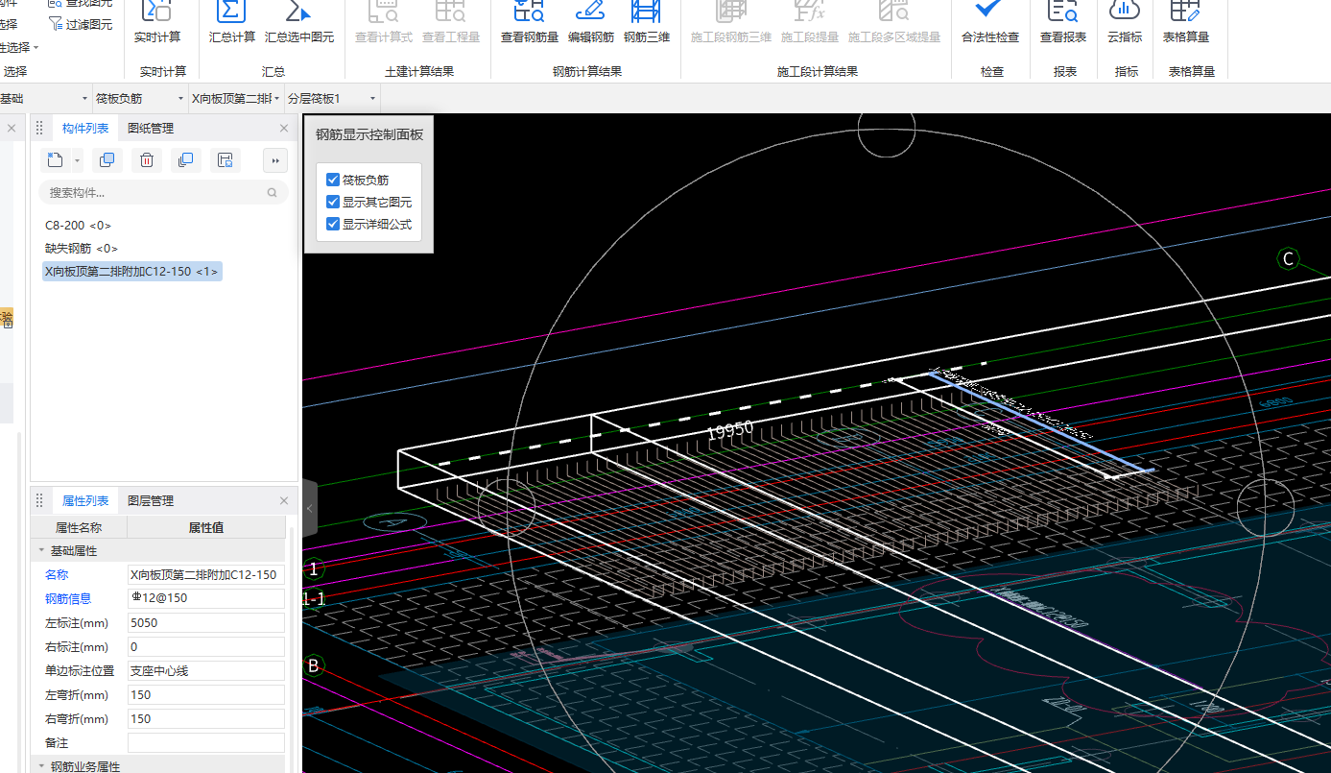Viewport: 1331px width, 773px height.
Task: Click axis marker C in the viewport
Action: click(1288, 258)
